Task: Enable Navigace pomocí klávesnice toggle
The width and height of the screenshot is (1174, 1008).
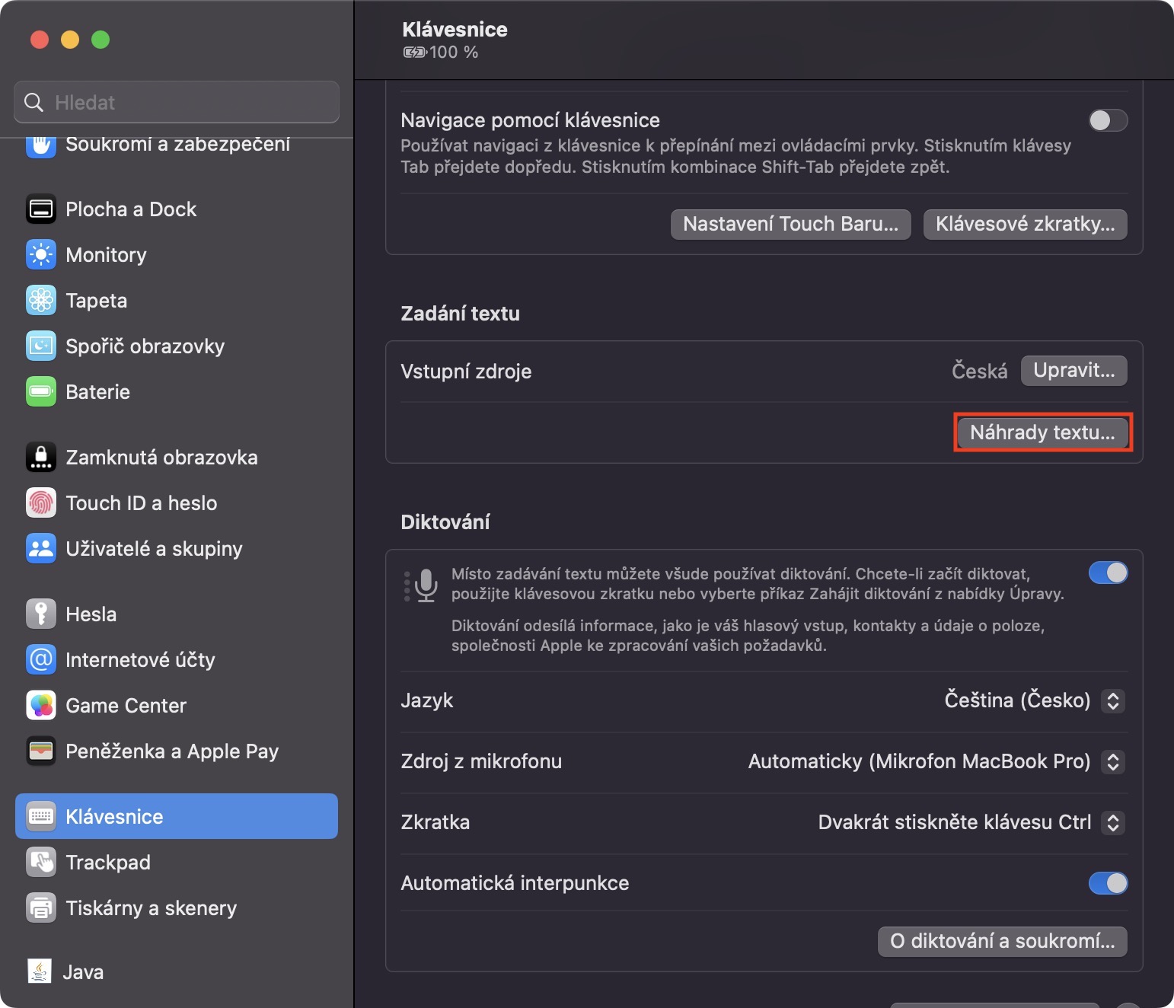Action: pos(1108,120)
